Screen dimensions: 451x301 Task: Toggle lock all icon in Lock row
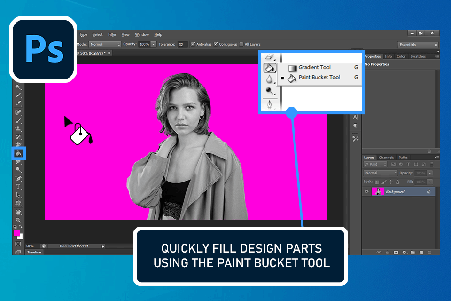397,182
